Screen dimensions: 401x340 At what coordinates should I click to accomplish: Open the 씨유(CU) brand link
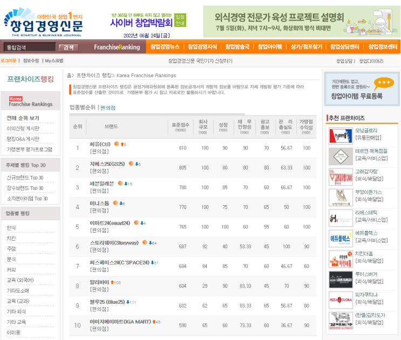click(100, 144)
